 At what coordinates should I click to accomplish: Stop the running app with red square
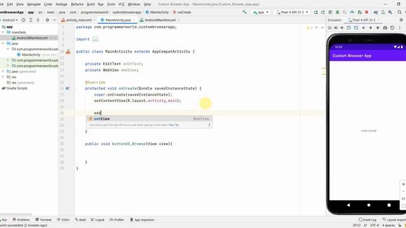click(367, 12)
